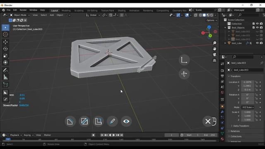Open the Object Mode dropdown
The width and height of the screenshot is (265, 149).
click(19, 15)
